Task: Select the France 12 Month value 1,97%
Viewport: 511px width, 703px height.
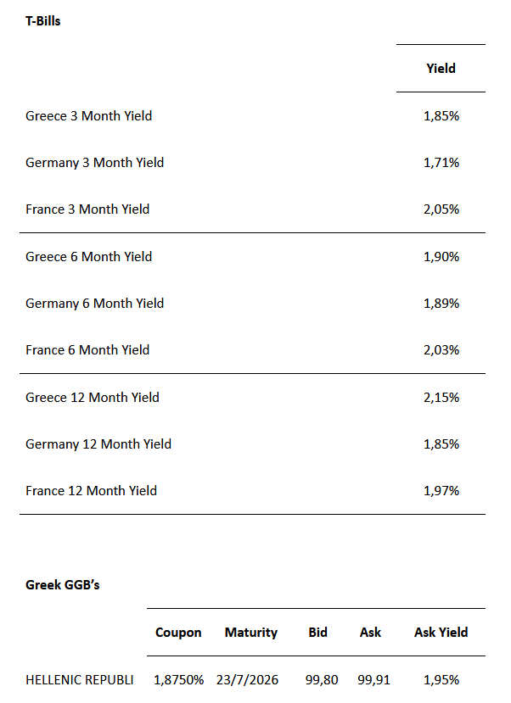Action: pyautogui.click(x=441, y=491)
